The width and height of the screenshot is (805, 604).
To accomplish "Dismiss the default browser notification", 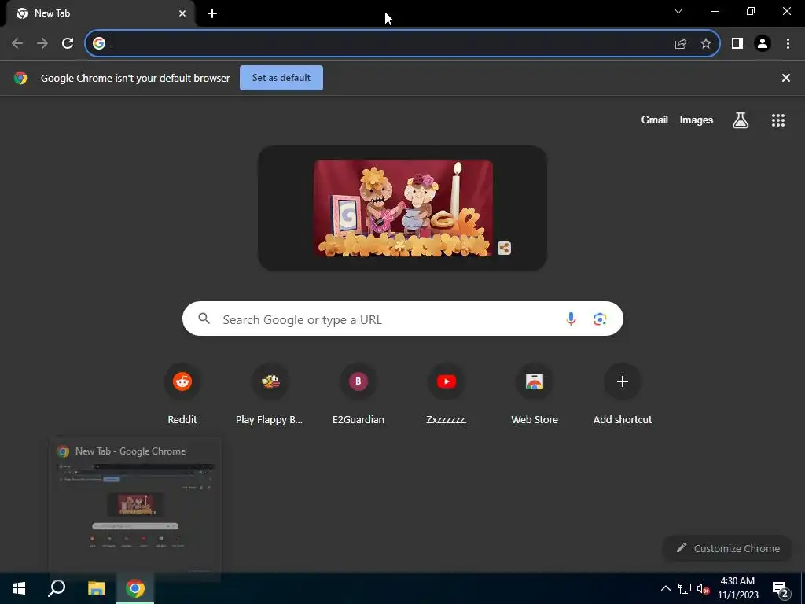I will (785, 78).
